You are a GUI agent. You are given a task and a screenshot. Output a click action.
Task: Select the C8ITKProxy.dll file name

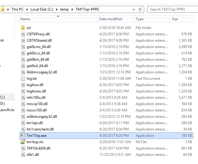[38, 34]
